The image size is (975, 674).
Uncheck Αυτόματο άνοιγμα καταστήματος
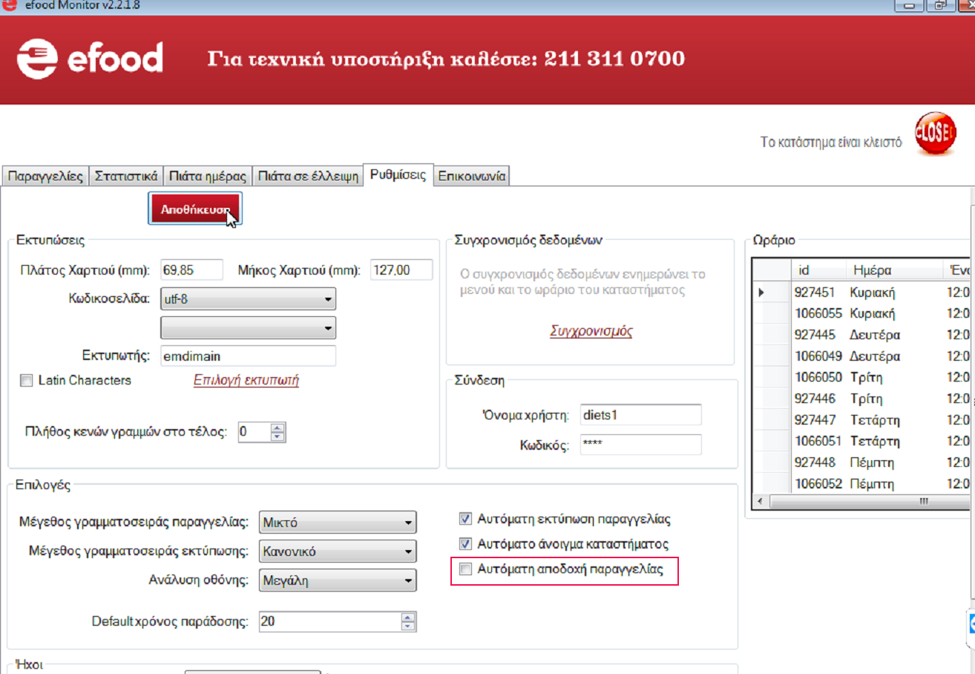point(466,543)
